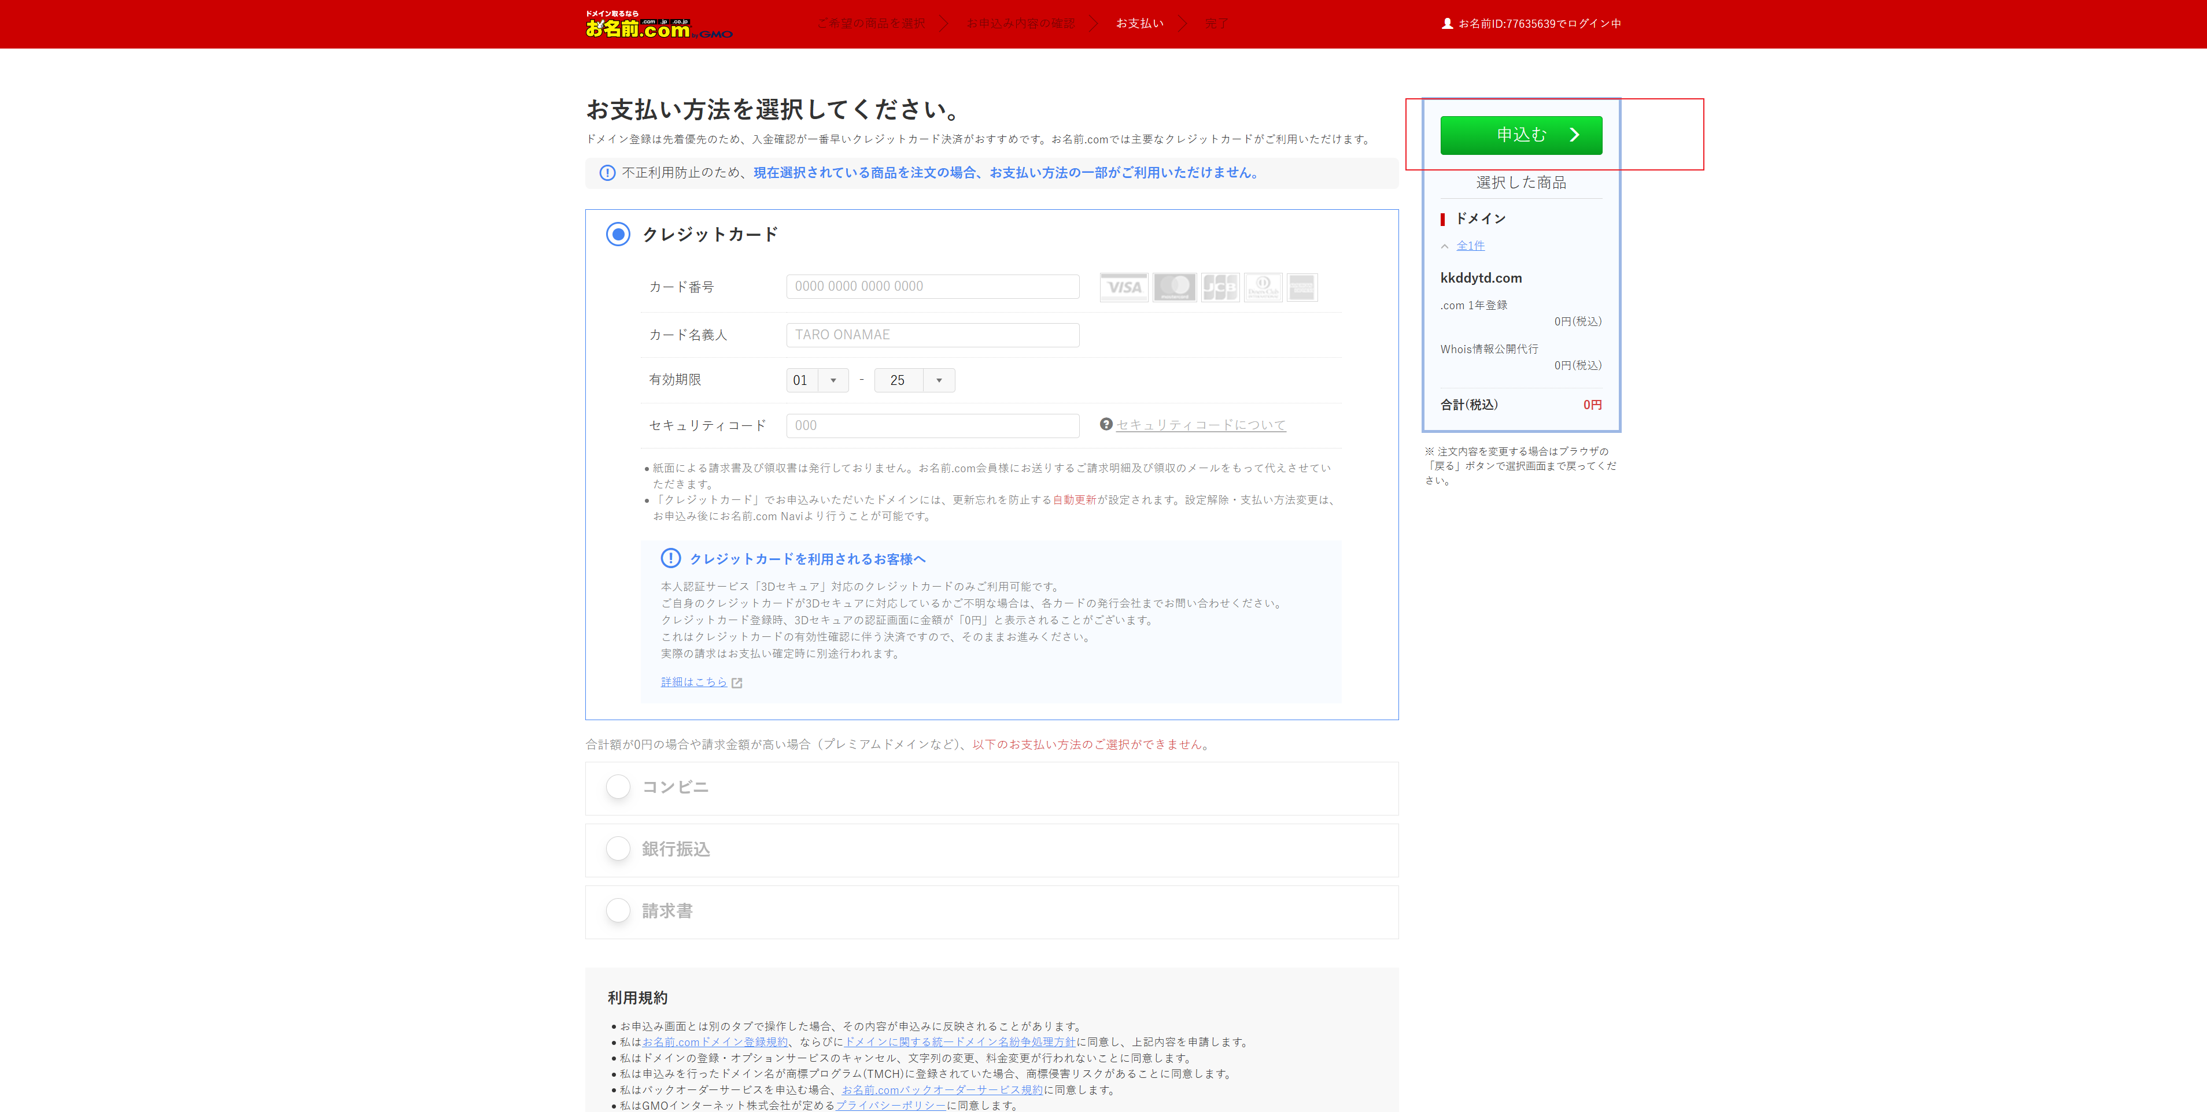Screen dimensions: 2207x1112
Task: Select the クレジットカード payment radio button
Action: 618,233
